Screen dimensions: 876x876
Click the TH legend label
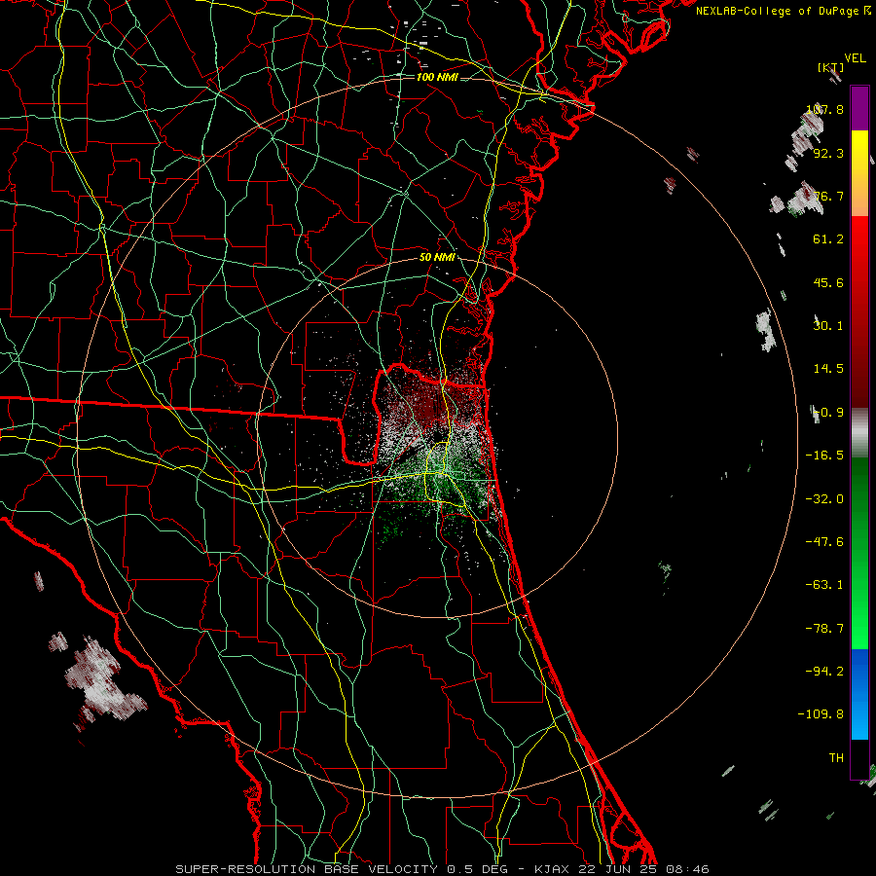836,758
